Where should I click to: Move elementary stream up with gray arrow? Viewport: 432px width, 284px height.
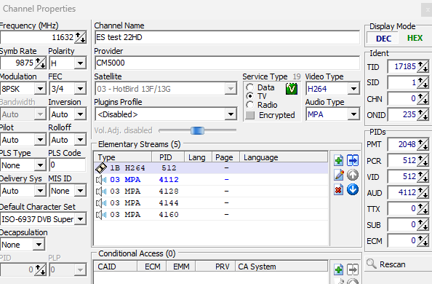pyautogui.click(x=353, y=175)
